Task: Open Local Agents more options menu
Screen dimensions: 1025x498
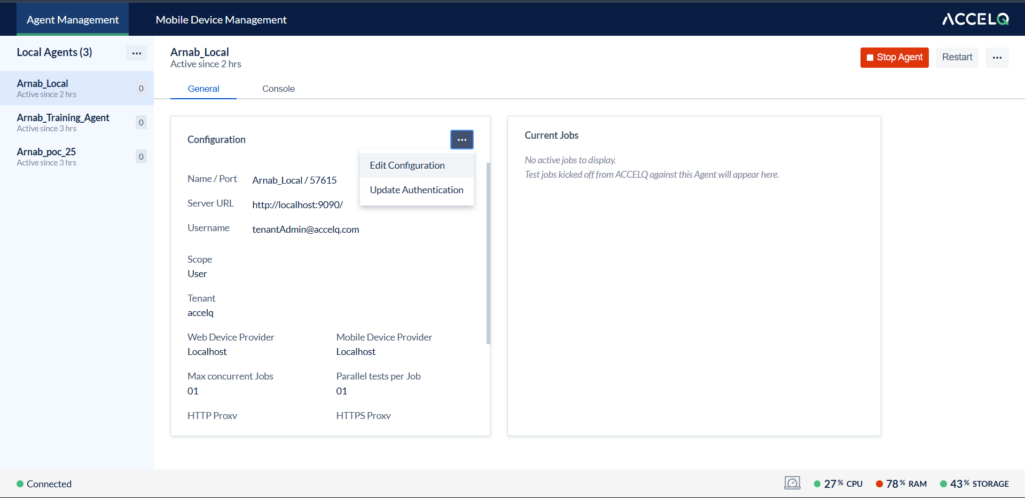Action: (137, 53)
